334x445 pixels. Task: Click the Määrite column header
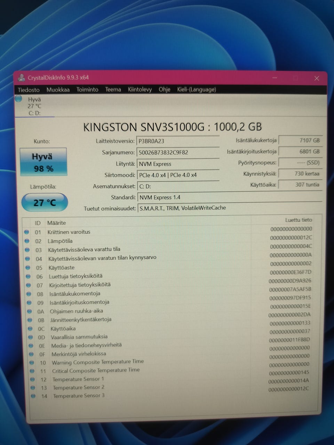pyautogui.click(x=57, y=223)
